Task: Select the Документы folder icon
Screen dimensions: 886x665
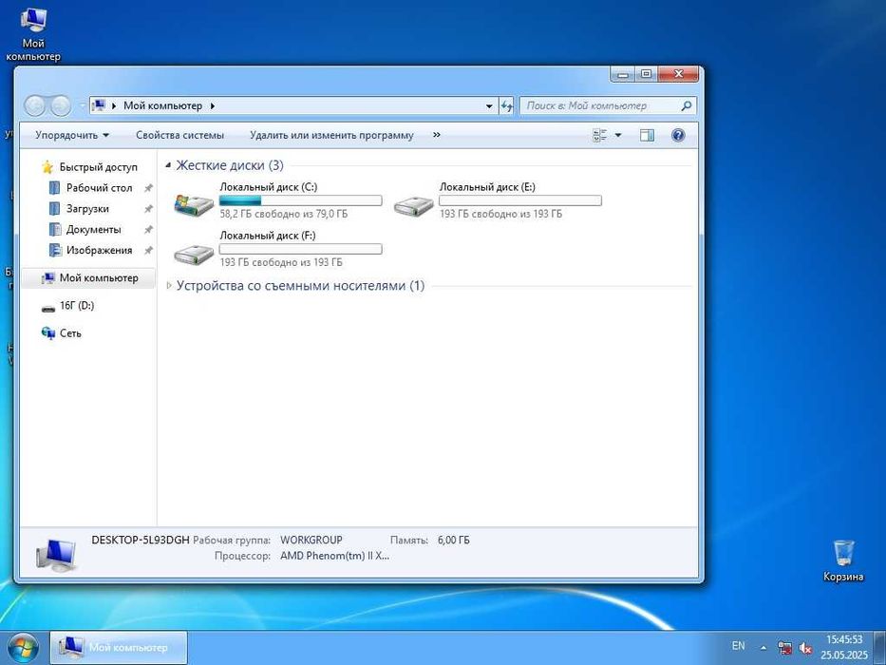Action: [x=54, y=230]
